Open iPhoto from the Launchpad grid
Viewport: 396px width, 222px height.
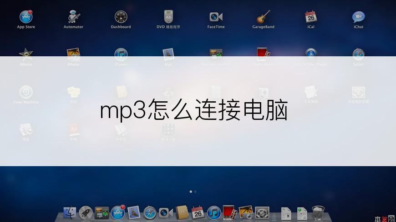pos(73,54)
